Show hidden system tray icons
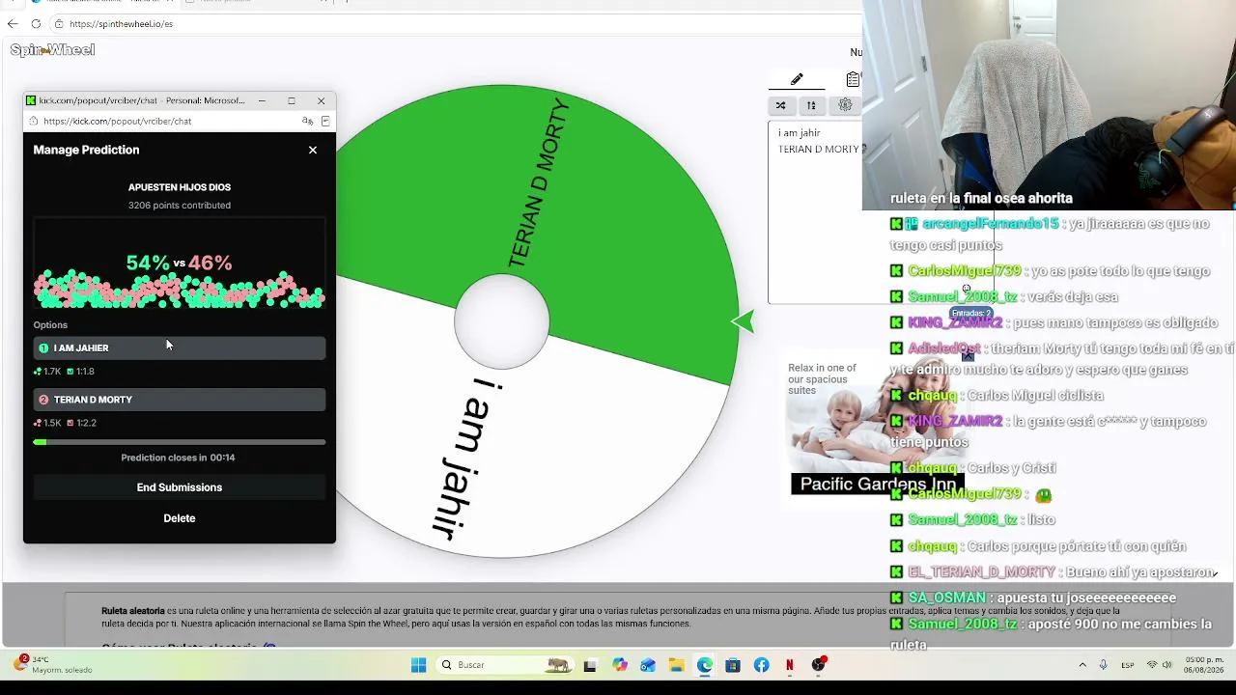The image size is (1236, 695). tap(1082, 665)
